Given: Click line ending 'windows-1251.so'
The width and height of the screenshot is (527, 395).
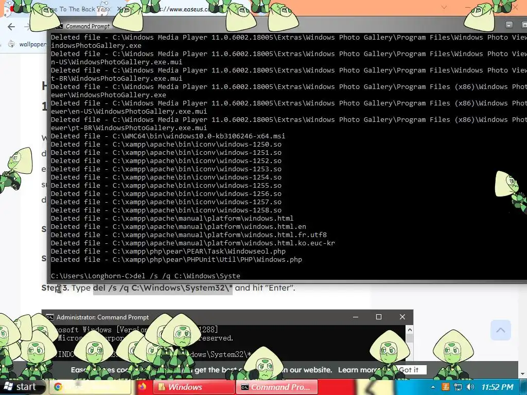Looking at the screenshot, I should [x=166, y=152].
